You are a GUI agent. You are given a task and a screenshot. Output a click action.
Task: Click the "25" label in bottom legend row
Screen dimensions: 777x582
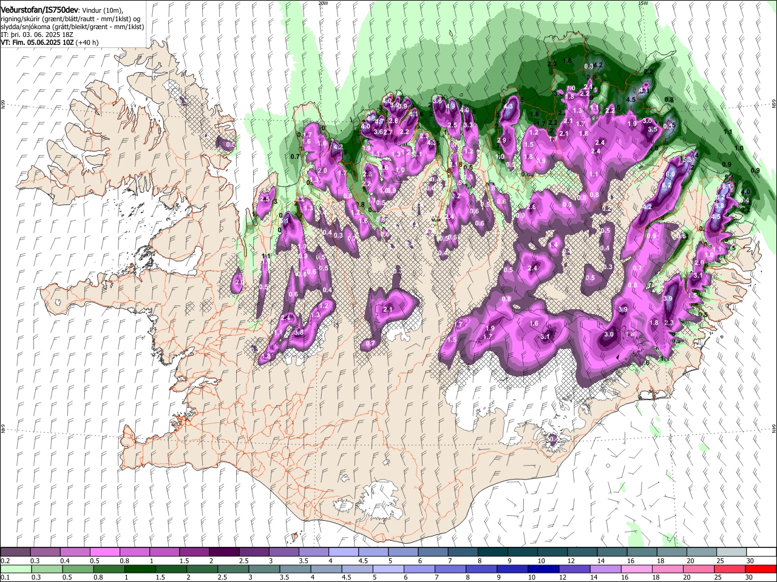coord(719,577)
